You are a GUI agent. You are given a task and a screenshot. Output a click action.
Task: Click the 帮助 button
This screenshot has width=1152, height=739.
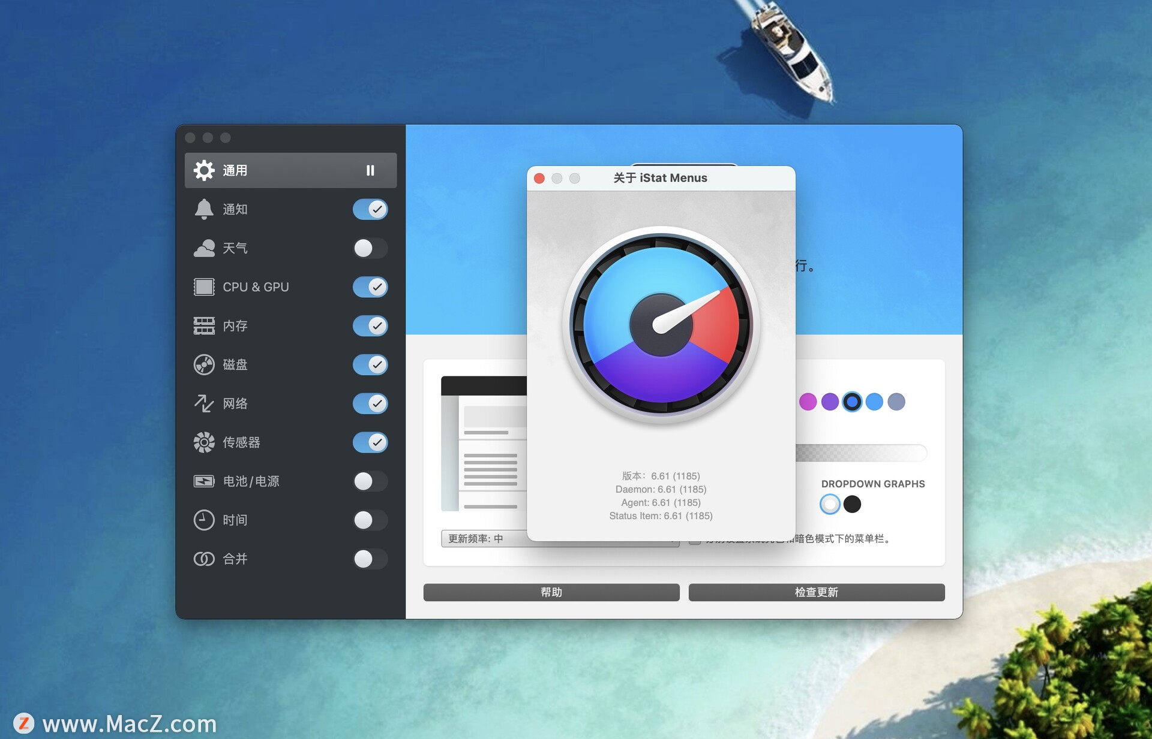[551, 592]
